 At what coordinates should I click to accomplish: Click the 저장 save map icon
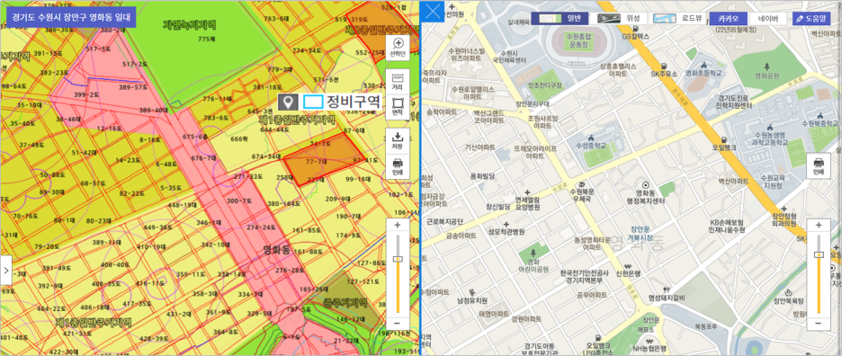click(x=398, y=139)
